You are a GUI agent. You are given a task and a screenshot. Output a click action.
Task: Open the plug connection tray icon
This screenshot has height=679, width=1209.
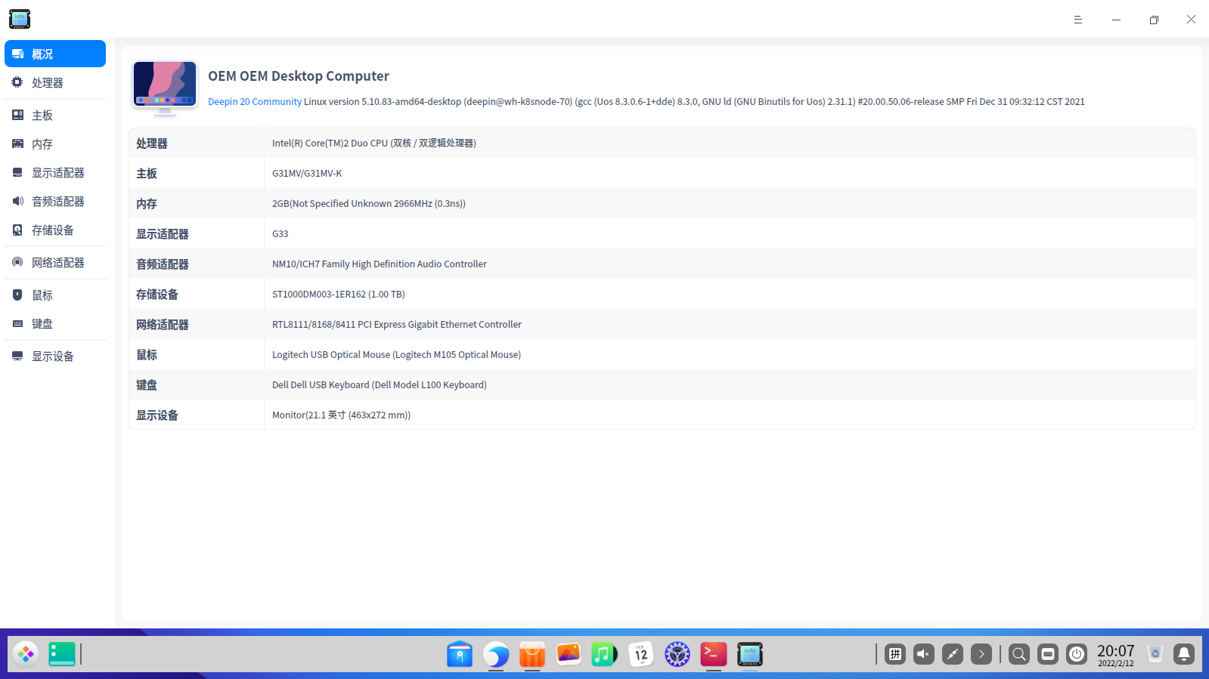(x=953, y=654)
